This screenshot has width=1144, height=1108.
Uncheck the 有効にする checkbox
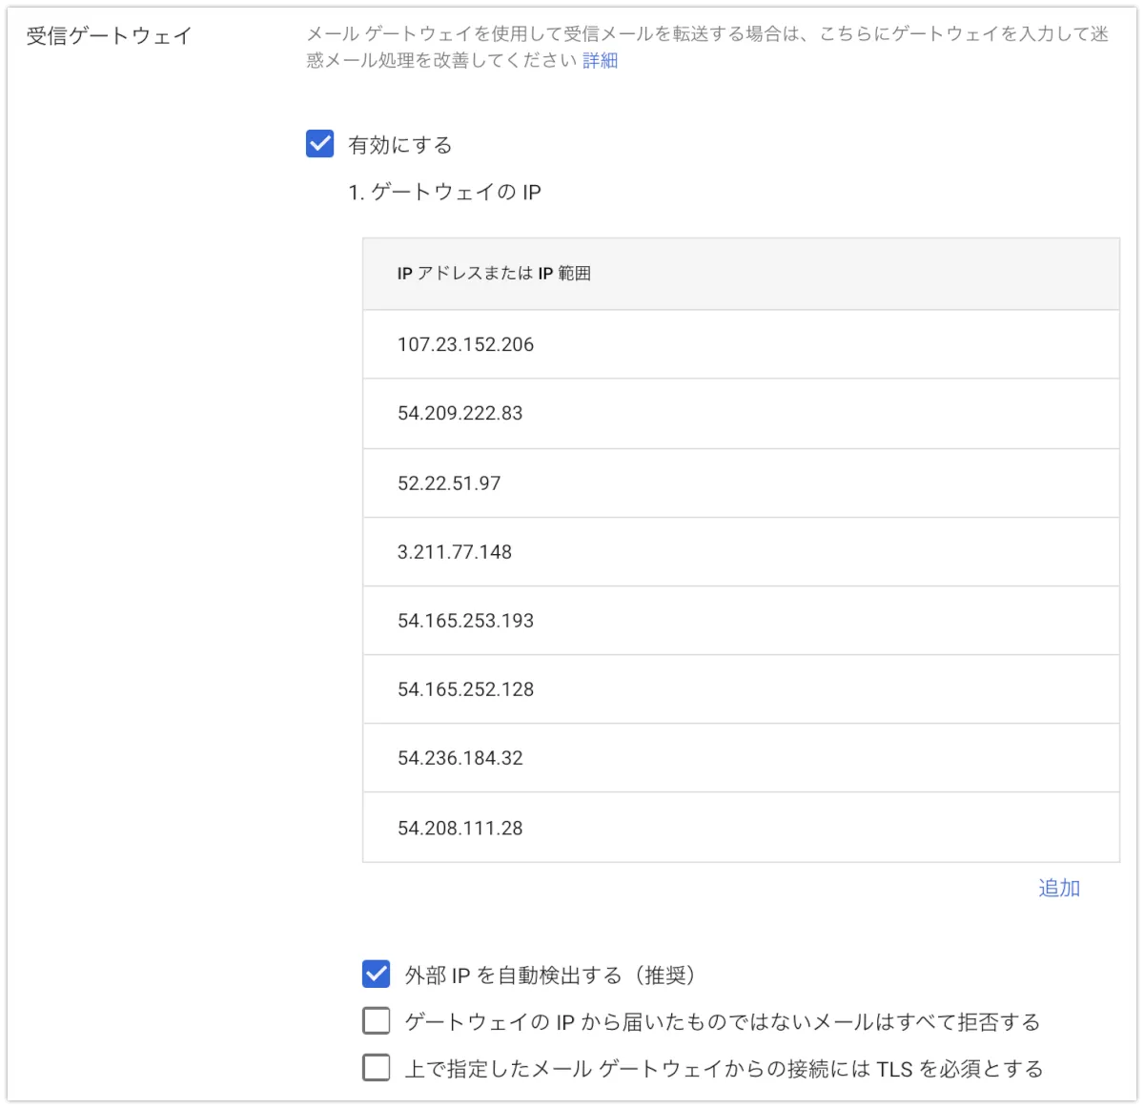click(x=320, y=144)
